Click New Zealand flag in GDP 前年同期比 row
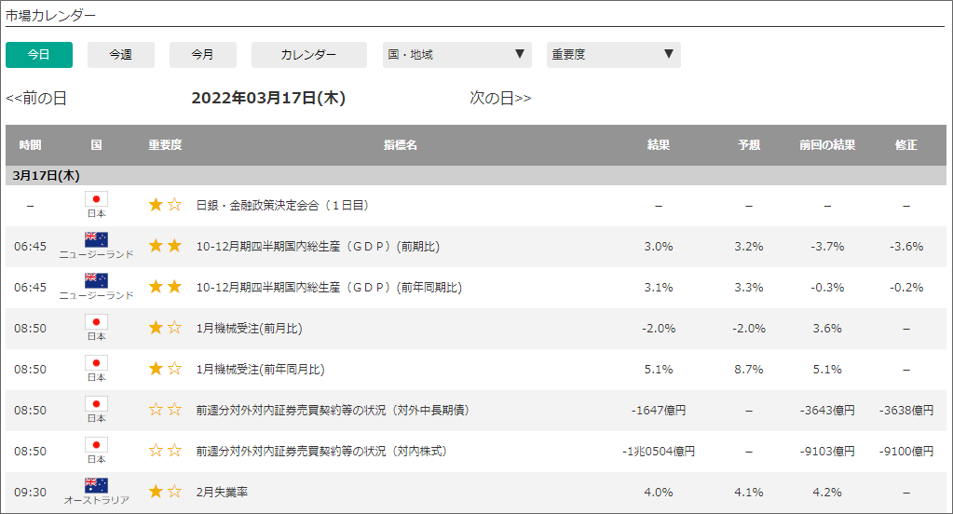The width and height of the screenshot is (953, 514). (x=96, y=280)
